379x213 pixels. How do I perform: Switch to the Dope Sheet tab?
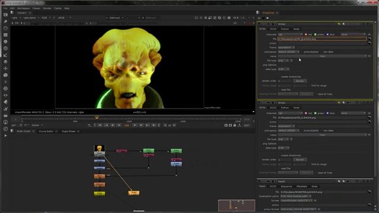[x=69, y=131]
